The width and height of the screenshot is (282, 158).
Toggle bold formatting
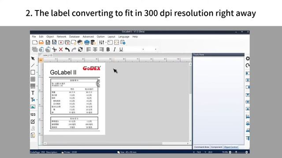click(x=108, y=49)
